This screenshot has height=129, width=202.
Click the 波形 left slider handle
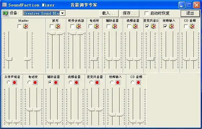point(52,33)
